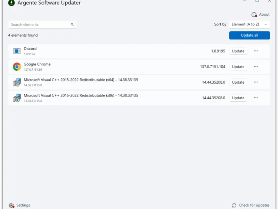Click the Argente Software Updater logo icon
Image resolution: width=278 pixels, height=209 pixels.
pyautogui.click(x=11, y=3)
